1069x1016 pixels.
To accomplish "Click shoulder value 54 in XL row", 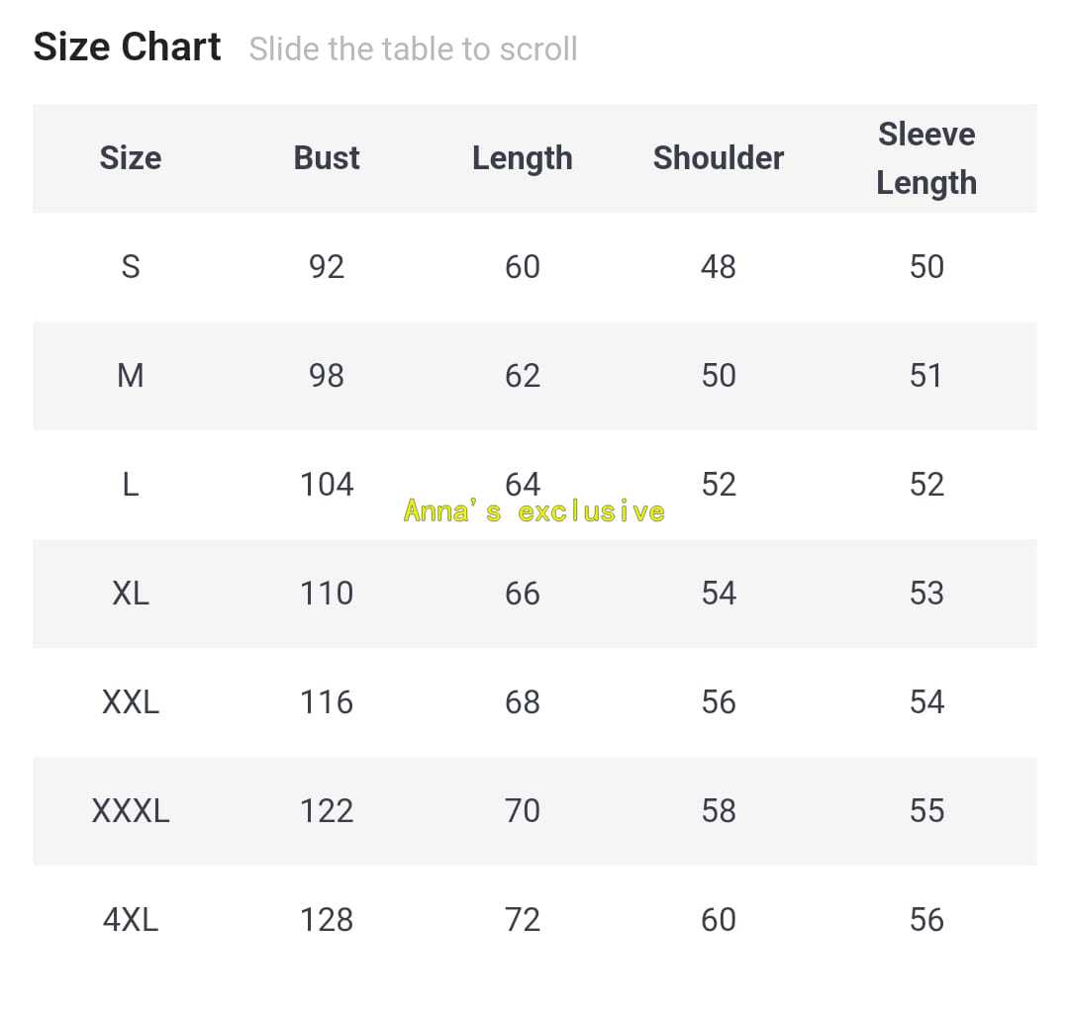I will [x=718, y=594].
